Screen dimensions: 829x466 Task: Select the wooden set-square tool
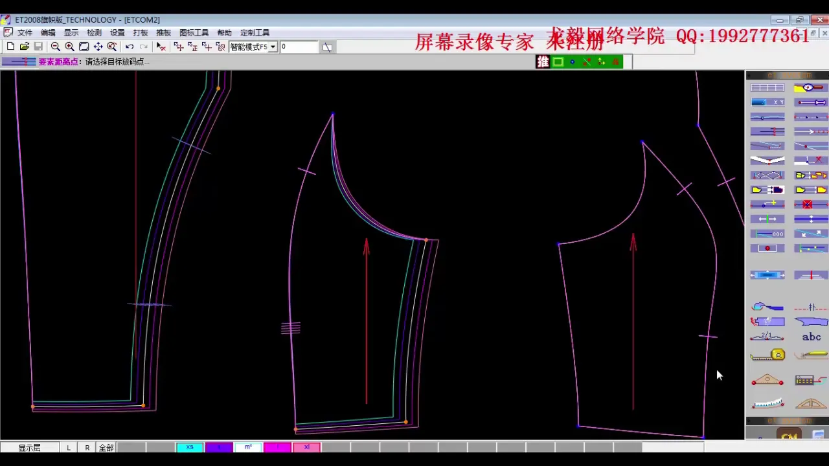click(811, 403)
